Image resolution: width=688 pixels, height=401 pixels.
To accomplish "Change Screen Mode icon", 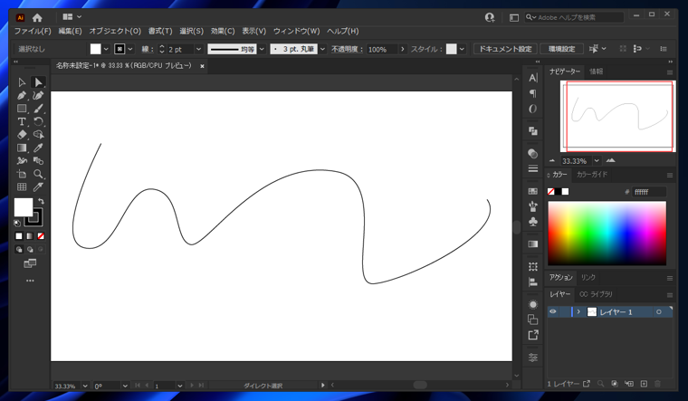I will tap(30, 263).
